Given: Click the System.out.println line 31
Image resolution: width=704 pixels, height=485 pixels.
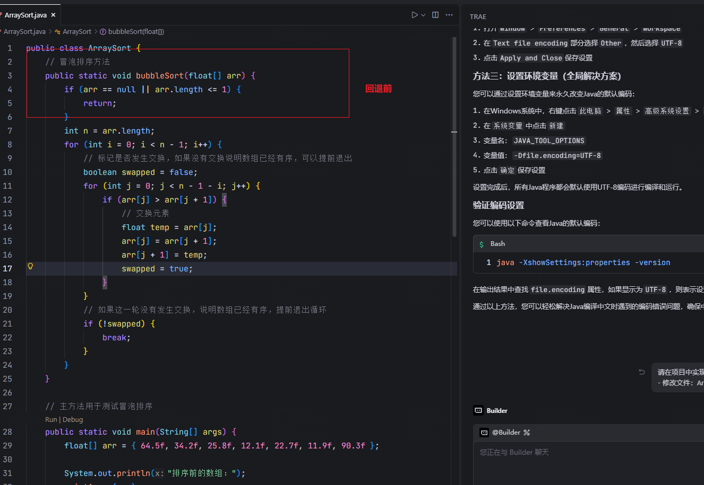Looking at the screenshot, I should click(154, 473).
